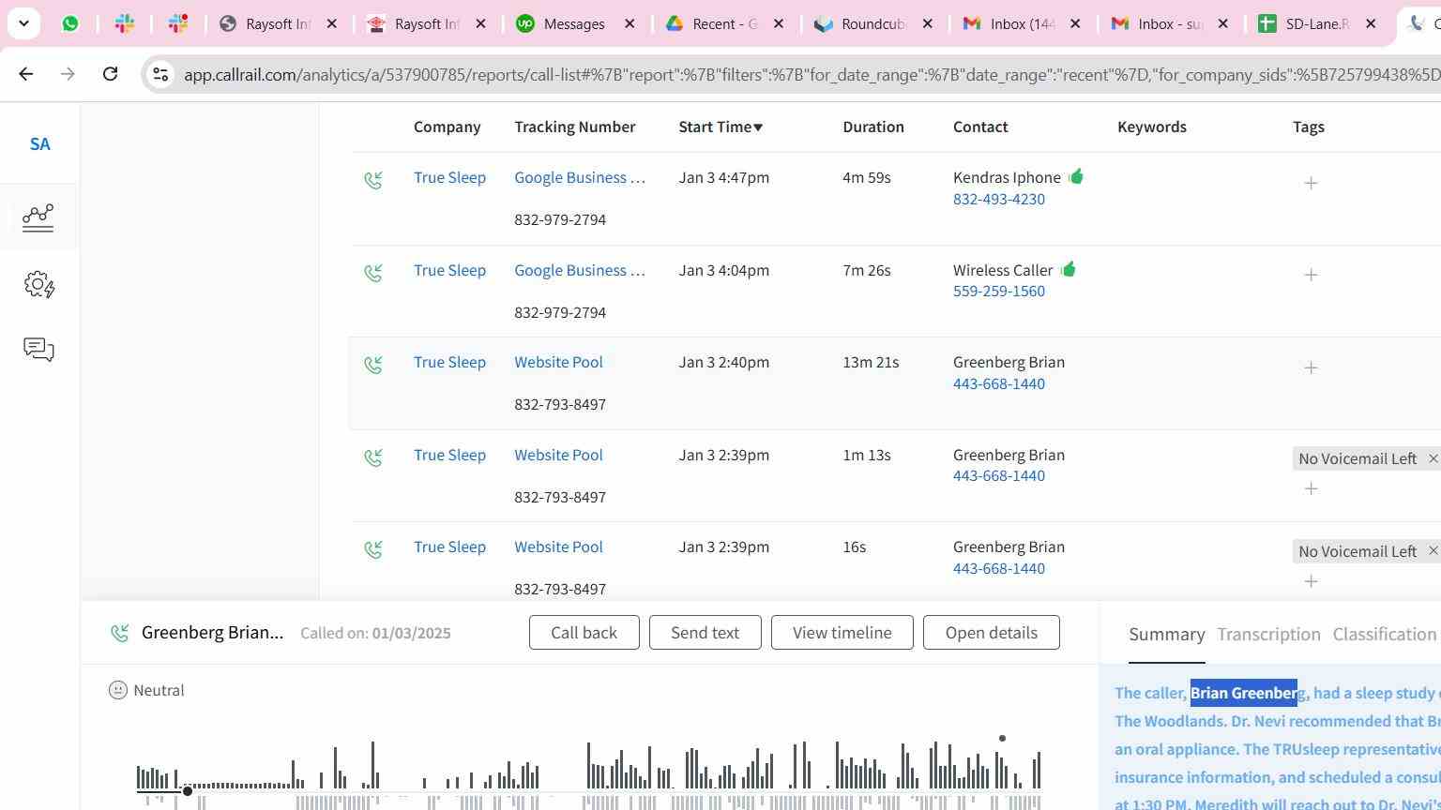Open the second Slack browser tab
The image size is (1441, 810).
[x=178, y=23]
